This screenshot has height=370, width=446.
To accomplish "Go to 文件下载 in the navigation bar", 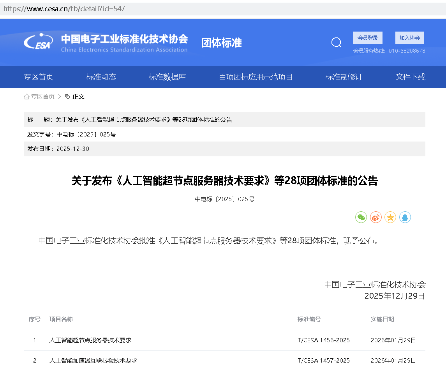I will (410, 77).
